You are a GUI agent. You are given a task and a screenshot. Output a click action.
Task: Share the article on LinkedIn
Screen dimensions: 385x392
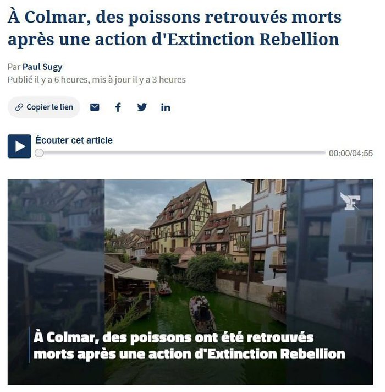tap(166, 107)
